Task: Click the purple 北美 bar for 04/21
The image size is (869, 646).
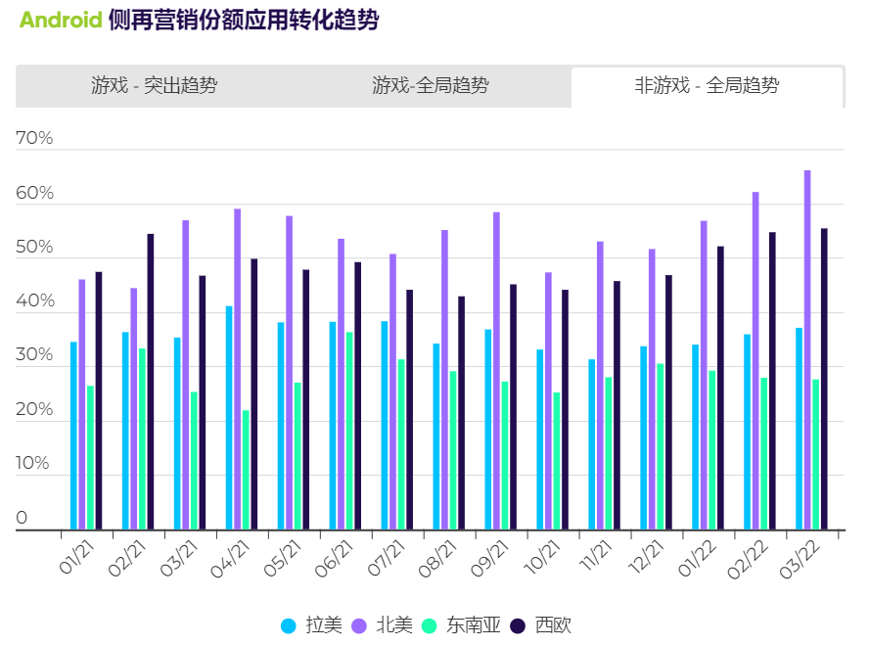Action: click(x=237, y=369)
